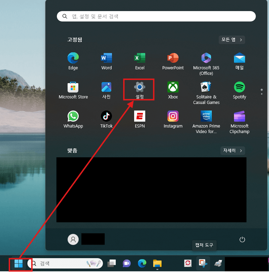Open the 사진 (Photos) app
269x272 pixels.
tap(106, 90)
